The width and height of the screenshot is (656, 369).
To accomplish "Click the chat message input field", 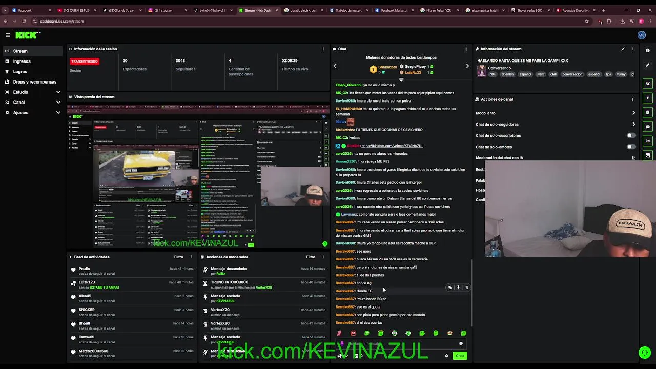I will point(401,344).
